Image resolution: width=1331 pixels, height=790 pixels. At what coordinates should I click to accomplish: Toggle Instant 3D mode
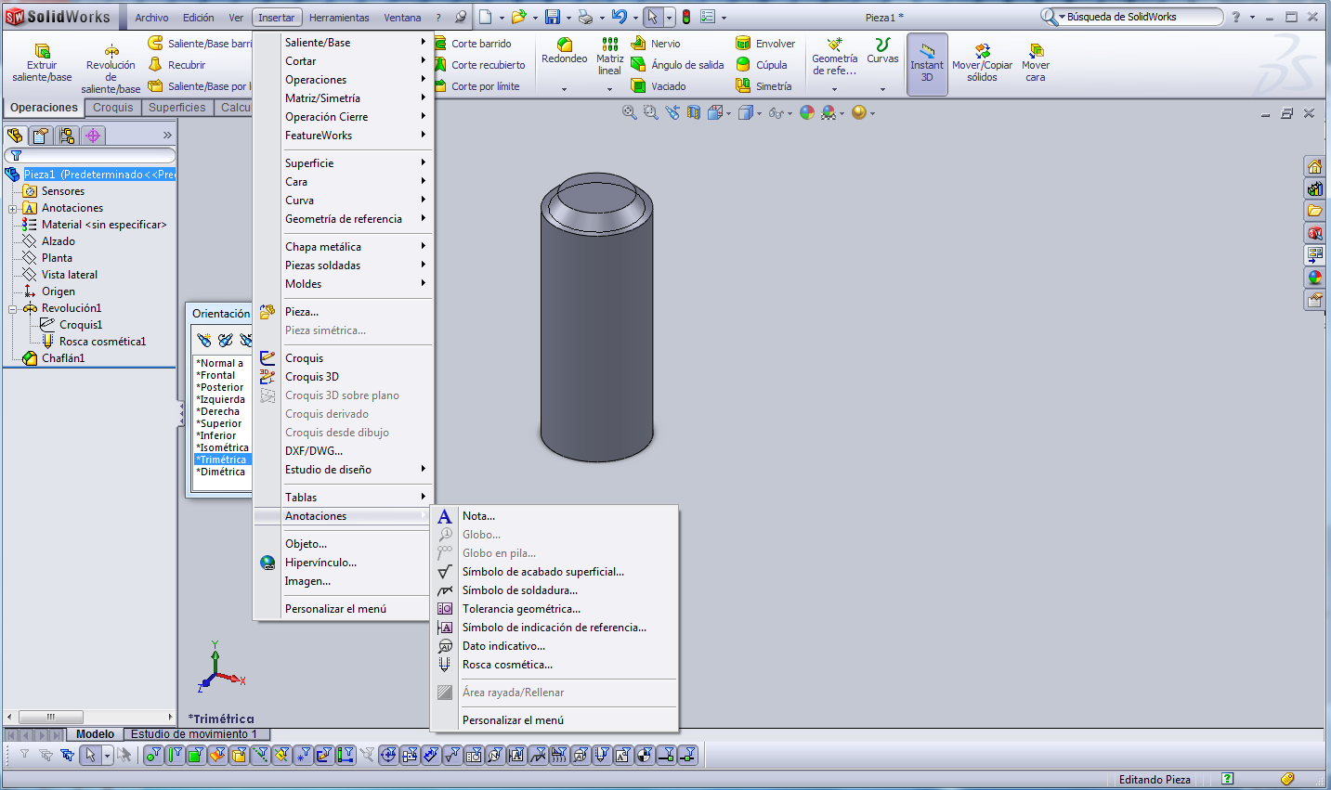pos(927,64)
